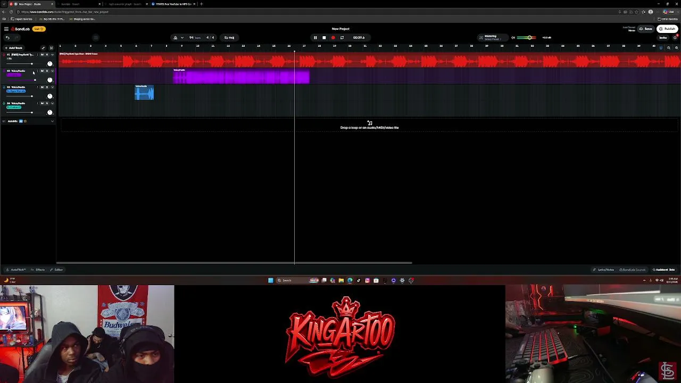Click track 03 microphone icon
The width and height of the screenshot is (681, 383).
tap(5, 87)
